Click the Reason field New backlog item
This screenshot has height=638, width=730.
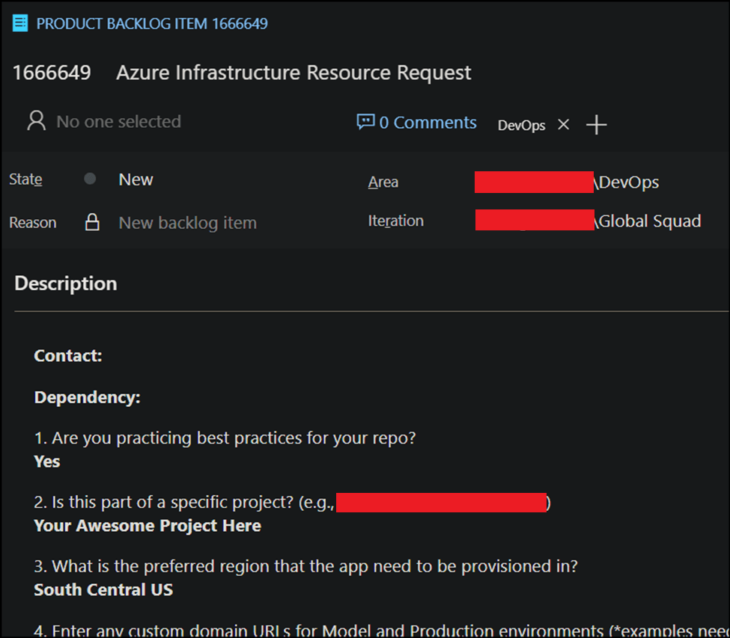click(187, 223)
